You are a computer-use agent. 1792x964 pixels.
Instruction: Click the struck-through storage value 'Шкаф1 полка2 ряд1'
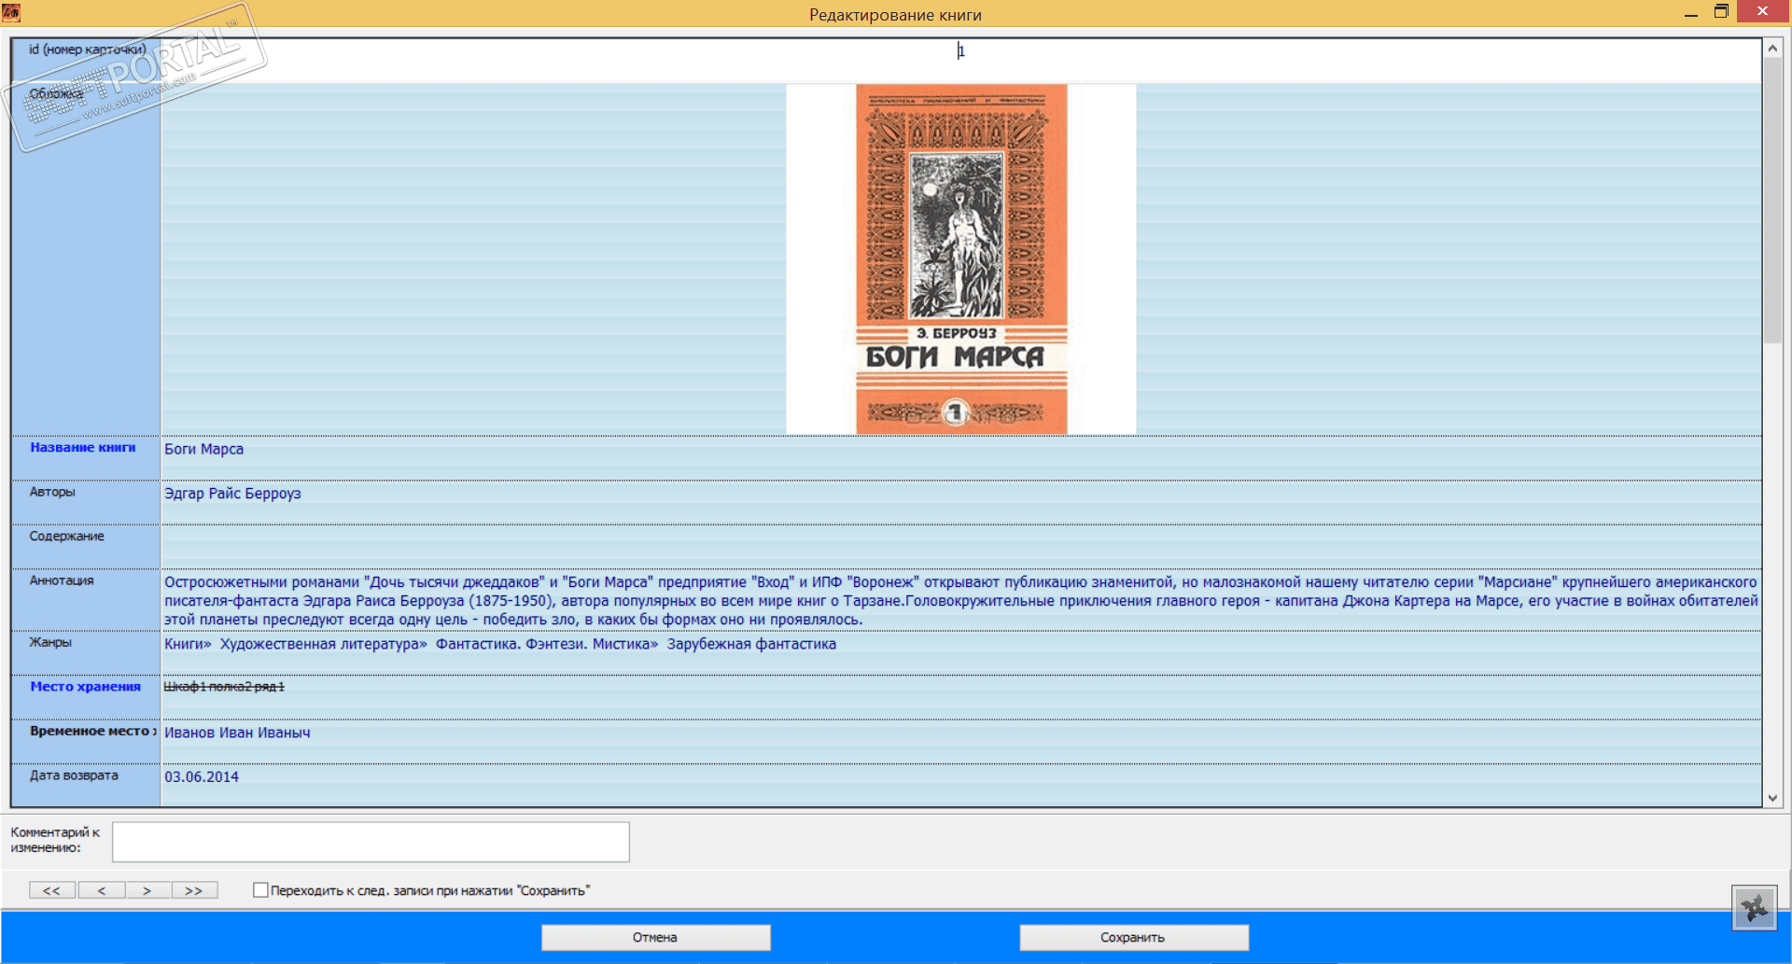(x=225, y=687)
